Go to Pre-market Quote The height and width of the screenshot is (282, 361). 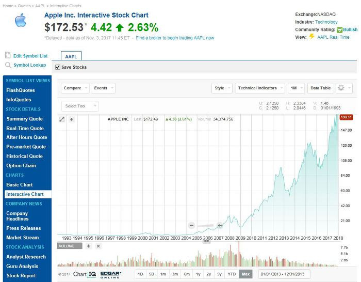[x=26, y=147]
